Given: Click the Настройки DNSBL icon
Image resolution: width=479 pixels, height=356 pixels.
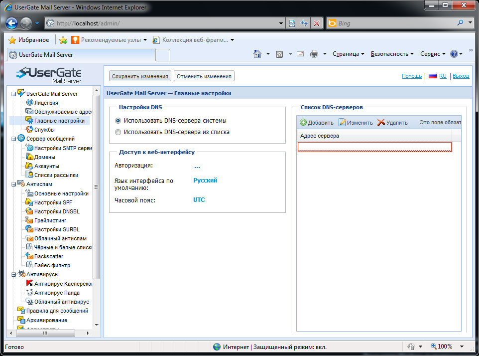Looking at the screenshot, I should click(29, 211).
